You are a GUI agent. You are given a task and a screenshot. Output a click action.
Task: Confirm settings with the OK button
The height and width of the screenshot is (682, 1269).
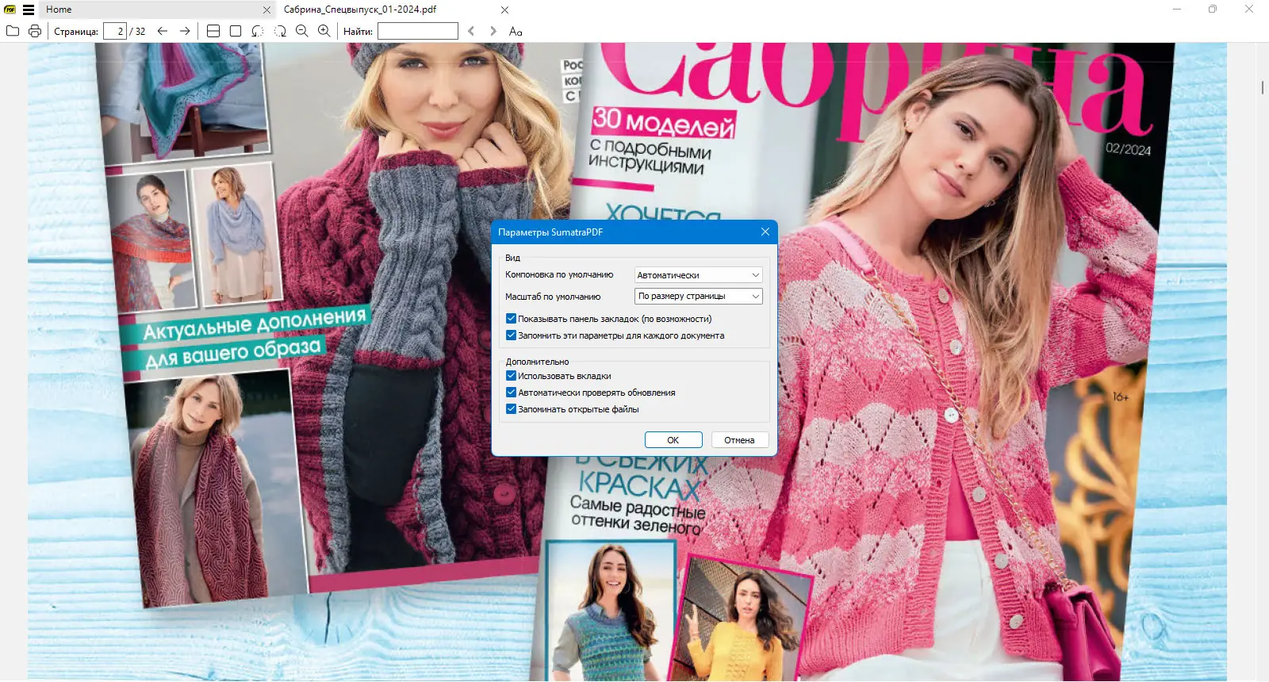click(x=673, y=440)
